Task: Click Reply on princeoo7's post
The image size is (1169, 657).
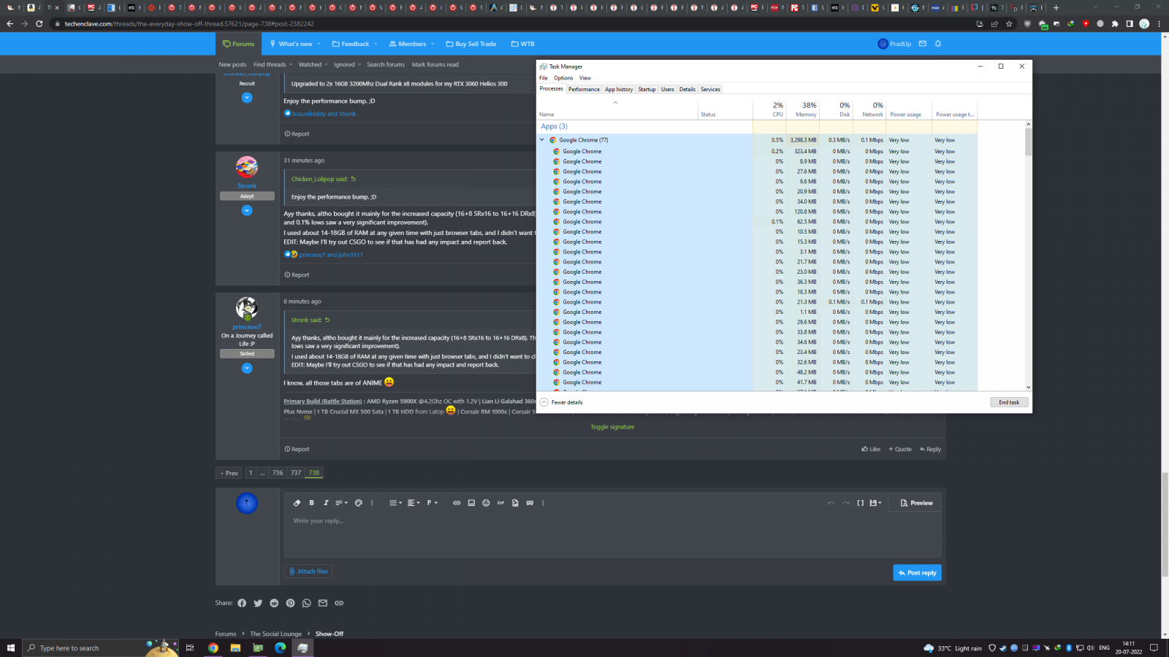Action: click(930, 450)
